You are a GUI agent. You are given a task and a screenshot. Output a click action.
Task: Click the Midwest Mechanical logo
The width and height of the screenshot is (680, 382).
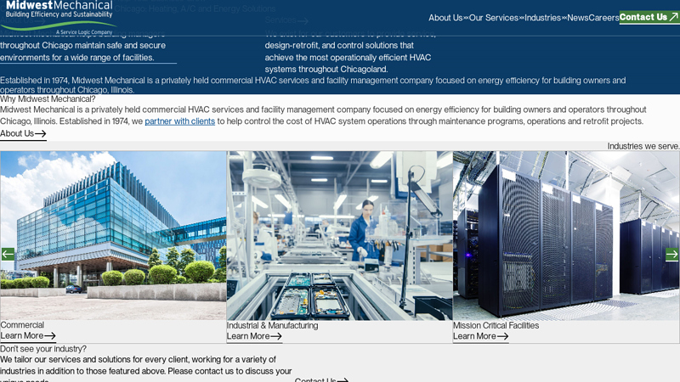coord(58,17)
